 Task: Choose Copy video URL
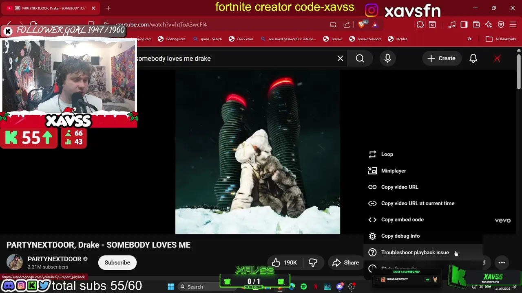click(423, 187)
